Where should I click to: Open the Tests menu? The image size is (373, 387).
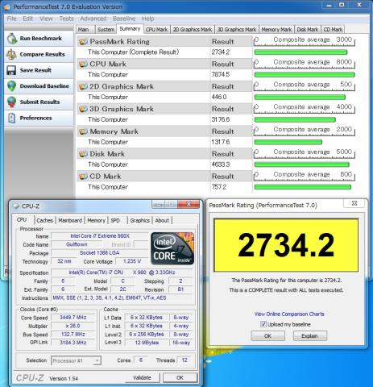point(66,19)
